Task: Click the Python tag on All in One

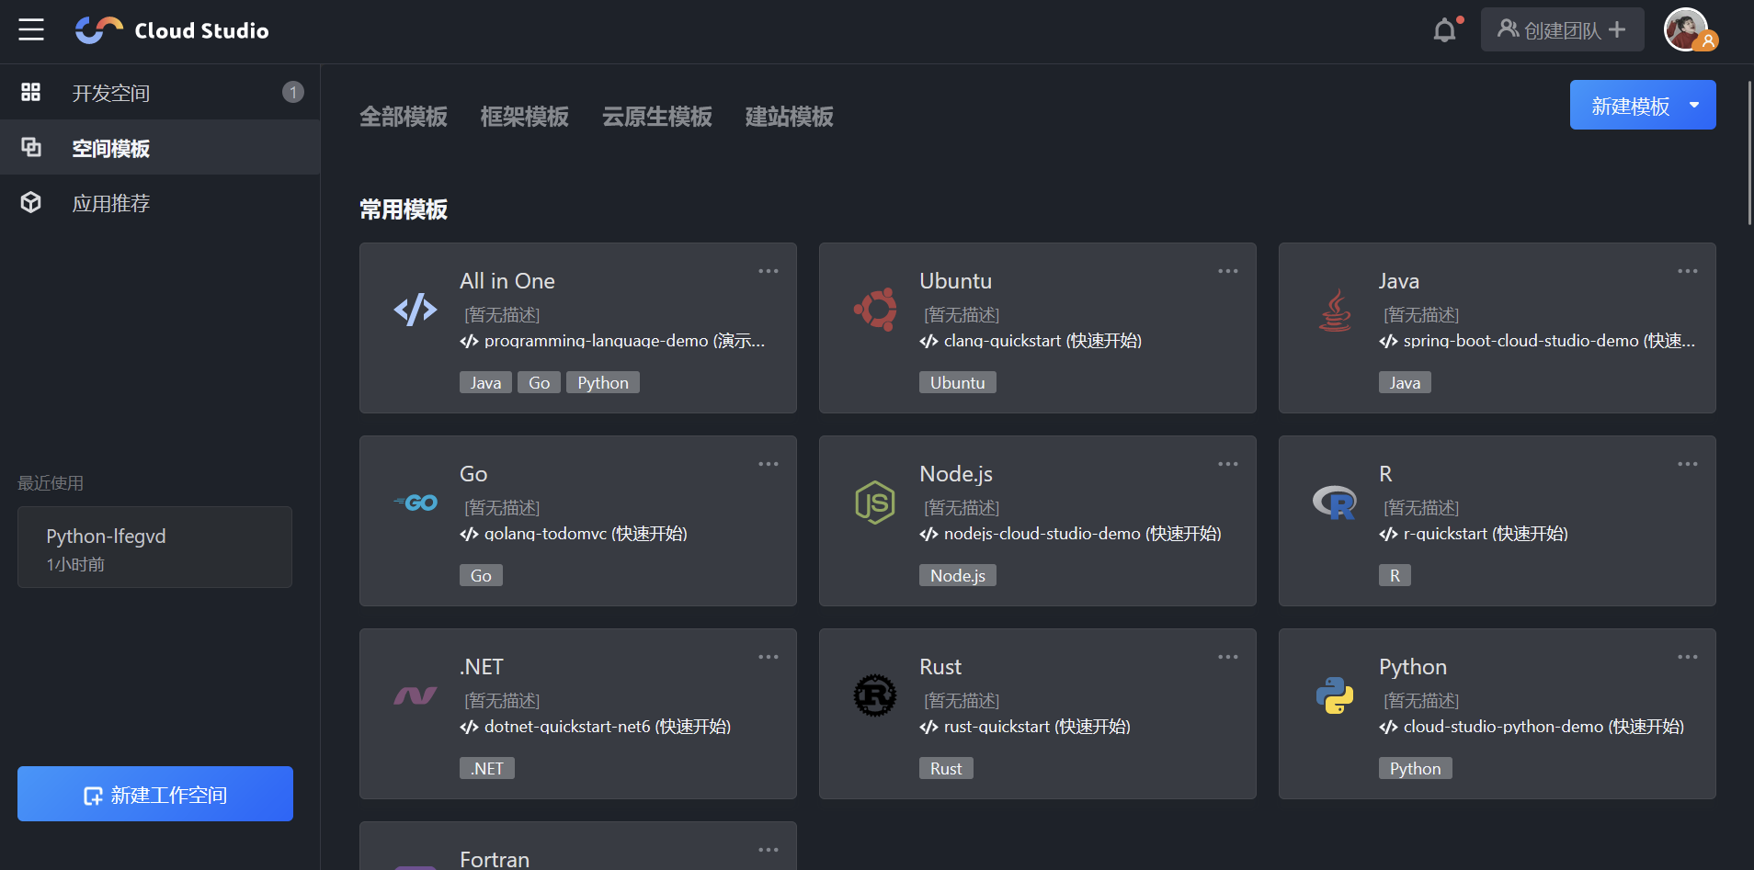Action: [603, 382]
